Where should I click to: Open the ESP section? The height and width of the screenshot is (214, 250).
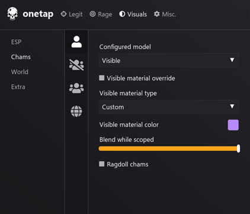point(16,42)
